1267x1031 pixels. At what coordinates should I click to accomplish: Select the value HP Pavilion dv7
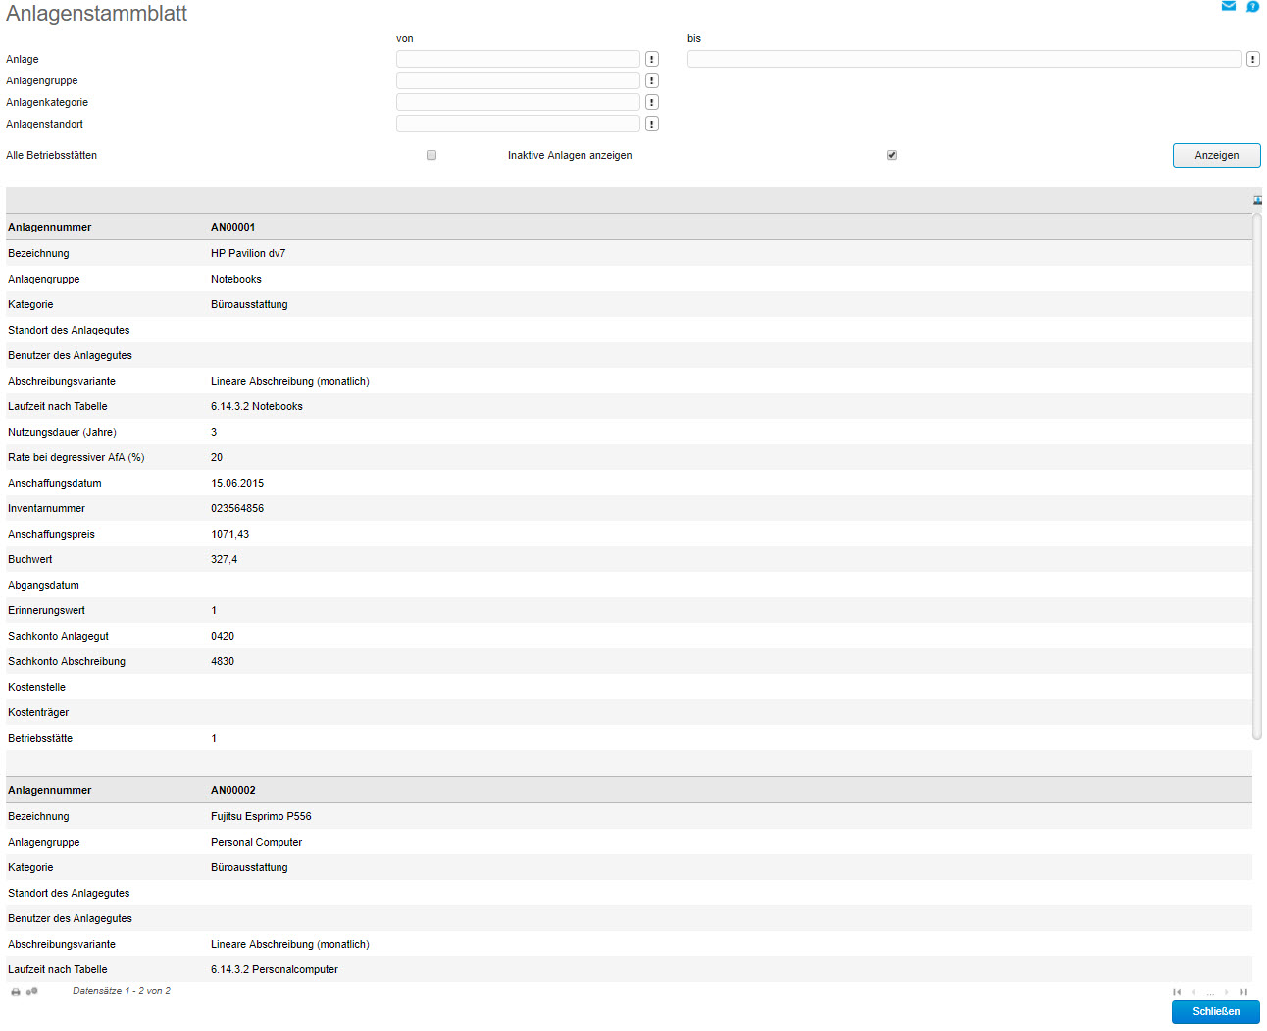coord(248,253)
